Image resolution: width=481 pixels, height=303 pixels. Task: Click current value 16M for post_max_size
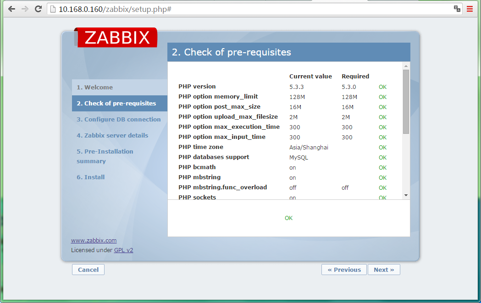click(295, 107)
